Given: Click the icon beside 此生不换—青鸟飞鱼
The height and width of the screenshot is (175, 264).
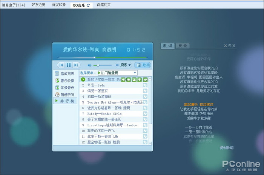Looking at the screenshot, I should click(145, 136).
